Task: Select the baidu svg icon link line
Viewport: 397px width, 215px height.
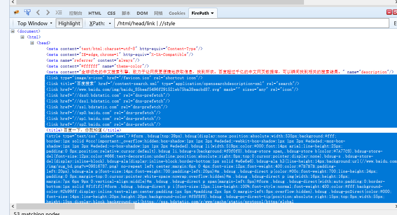Action: (172, 89)
